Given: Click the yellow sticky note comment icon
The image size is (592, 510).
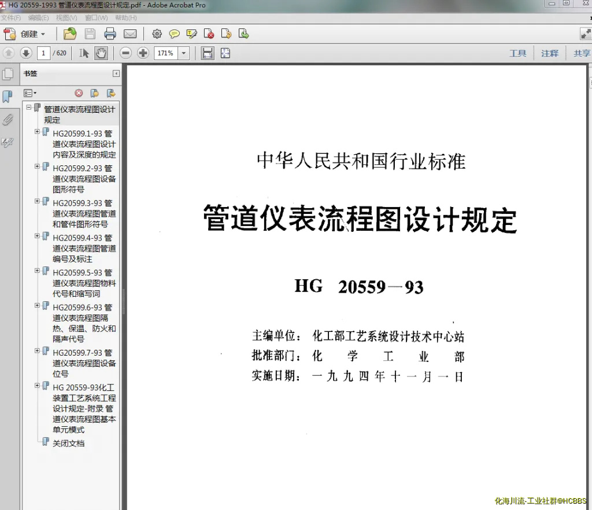Looking at the screenshot, I should [x=174, y=34].
